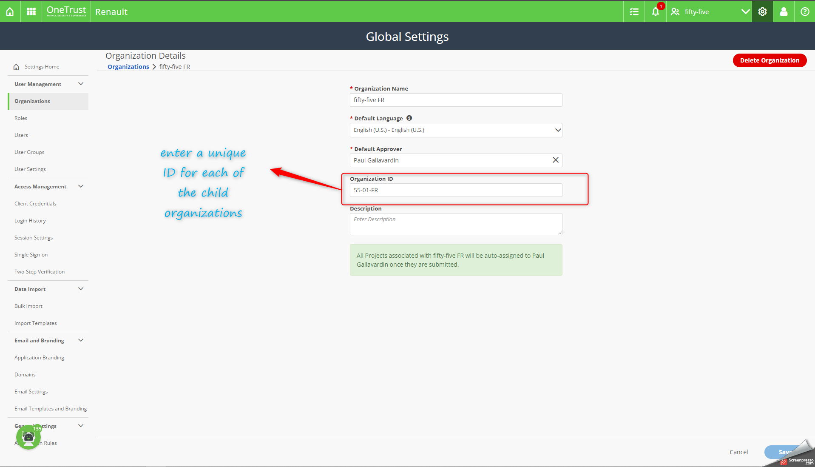Go to the OneTrust home icon
815x467 pixels.
tap(10, 11)
